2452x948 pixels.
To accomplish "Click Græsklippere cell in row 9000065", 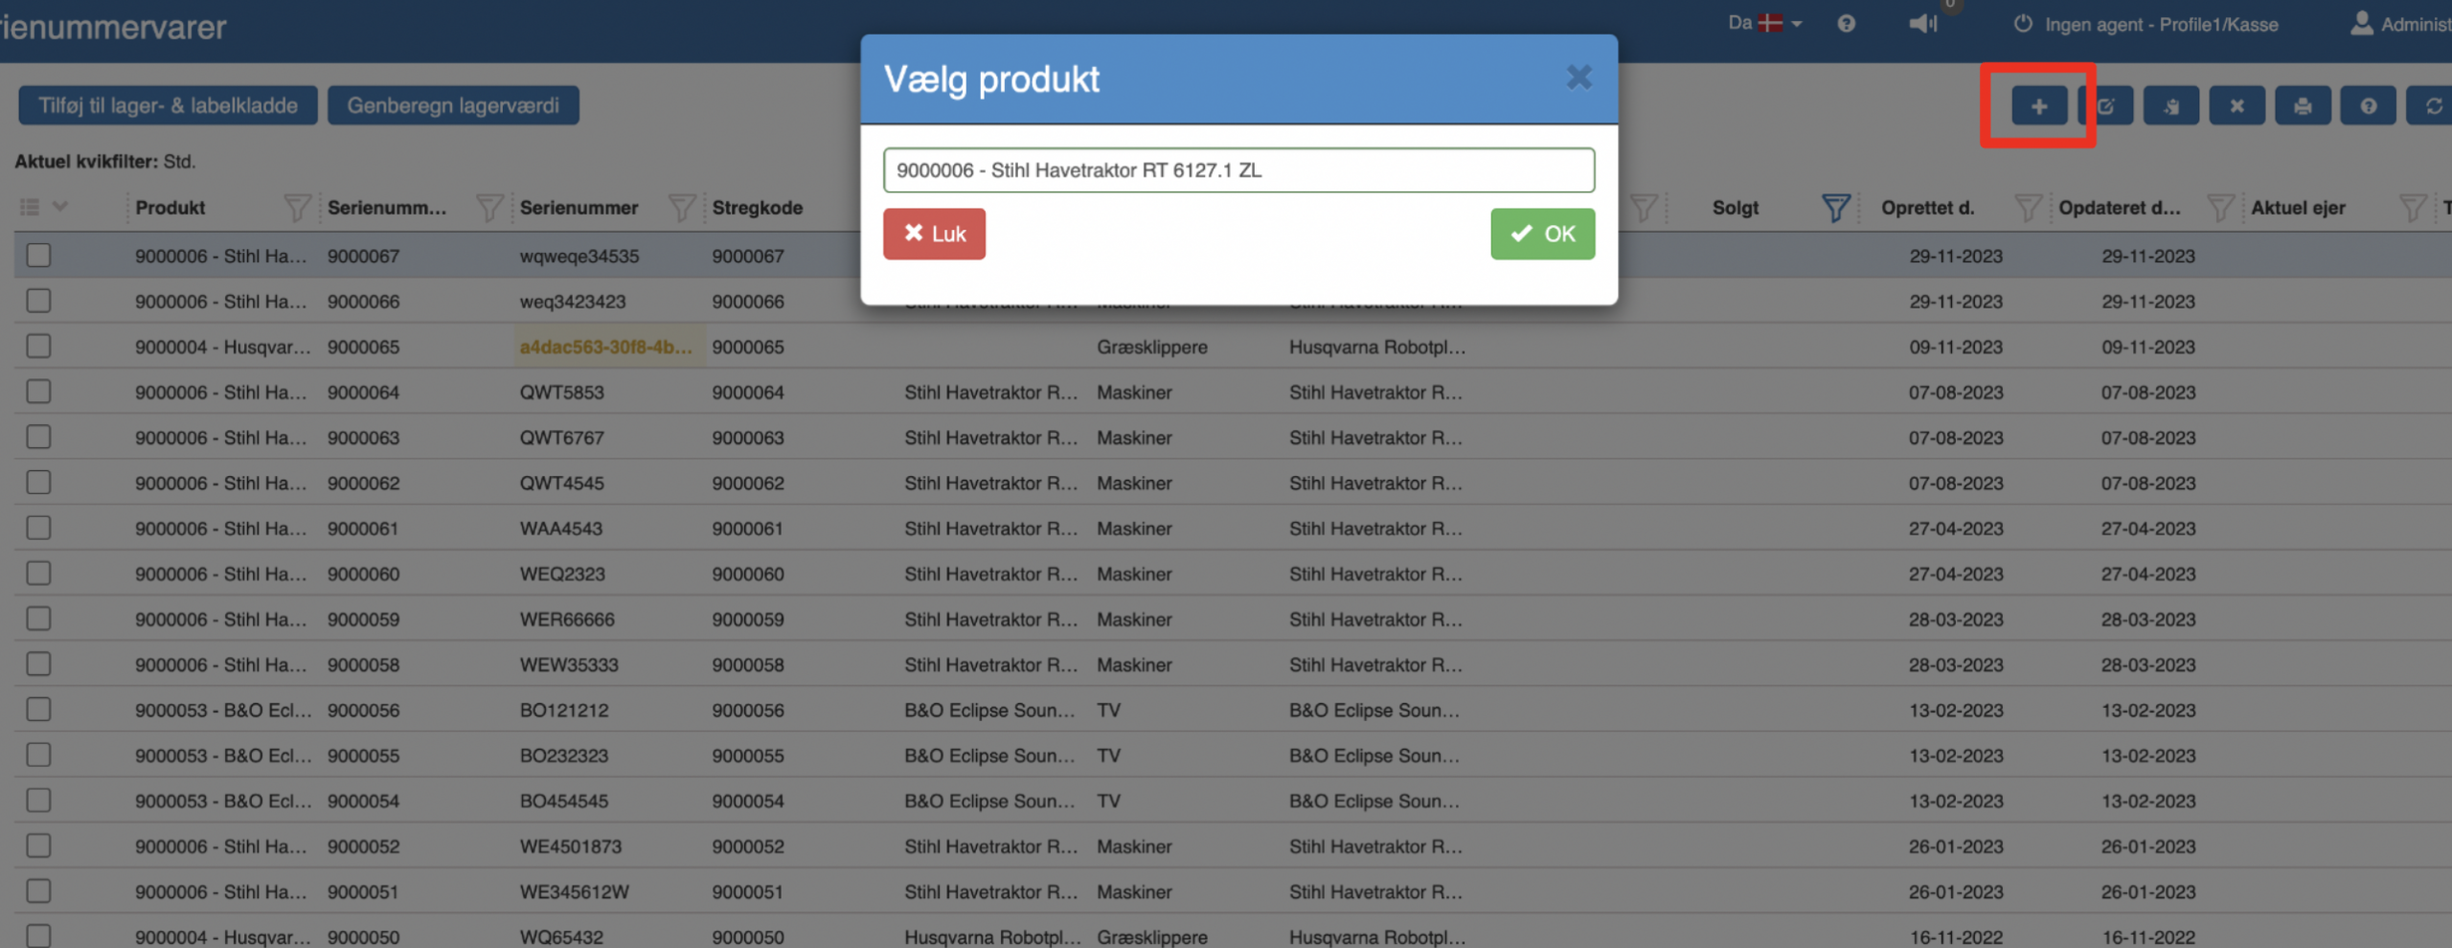I will pos(1152,347).
